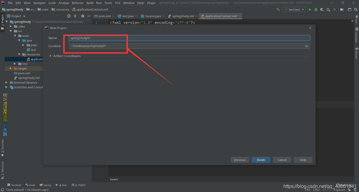Open the 6: TODO tool window
The height and width of the screenshot is (192, 359).
(x=79, y=185)
